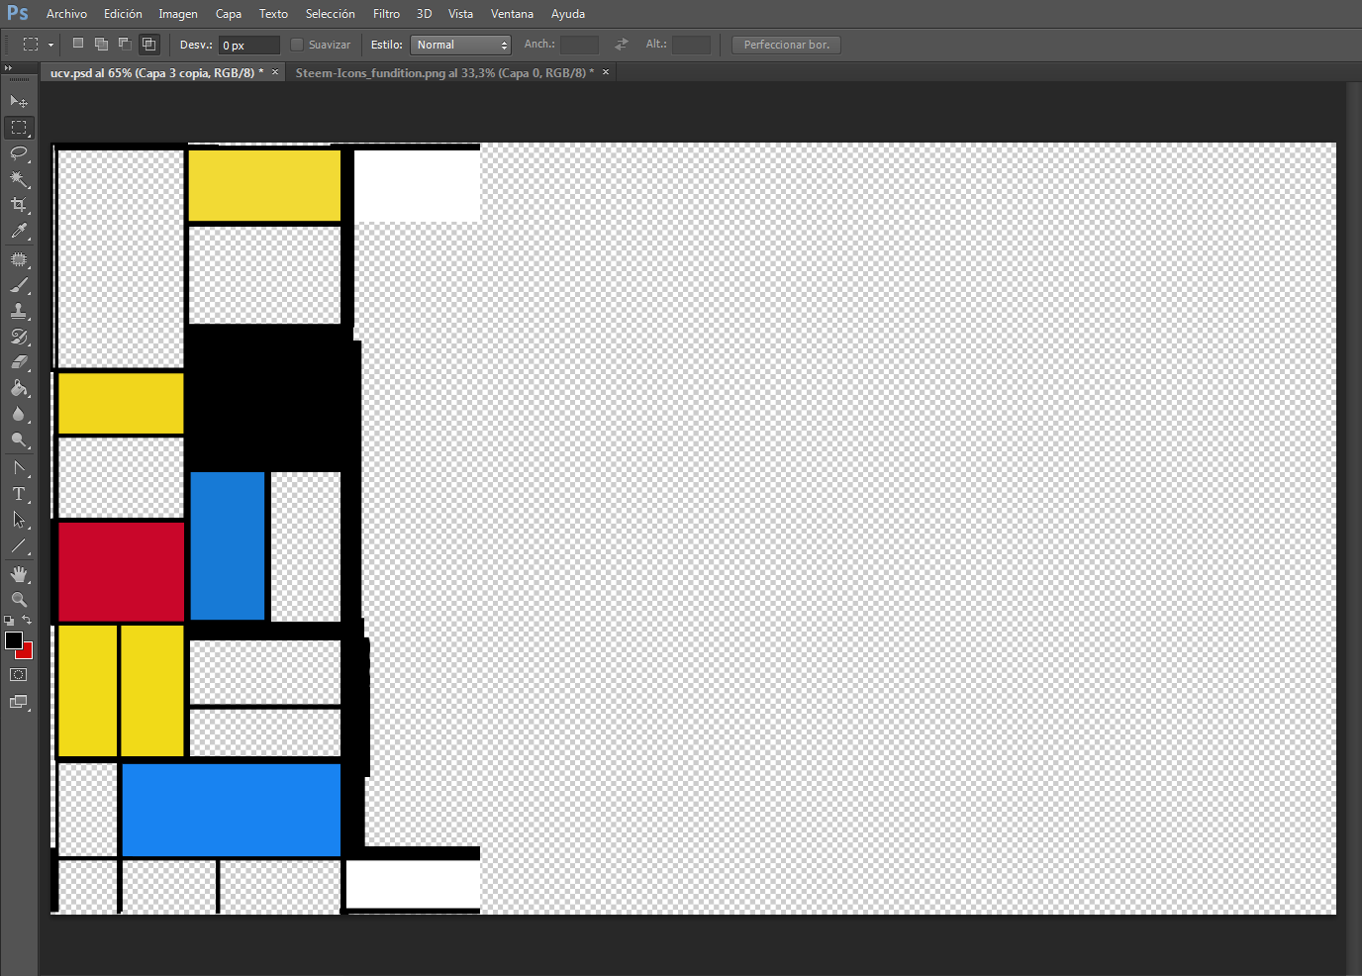Expand the toolbox with the double arrows
This screenshot has height=976, width=1362.
[8, 68]
